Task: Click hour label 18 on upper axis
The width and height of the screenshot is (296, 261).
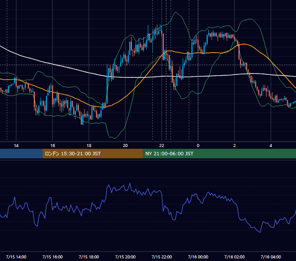Action: [x=89, y=146]
